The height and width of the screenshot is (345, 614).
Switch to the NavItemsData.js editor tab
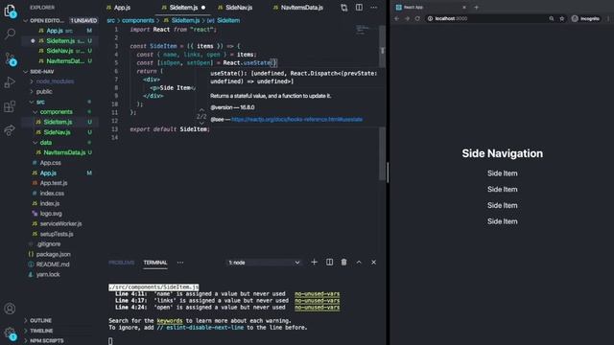[x=301, y=8]
